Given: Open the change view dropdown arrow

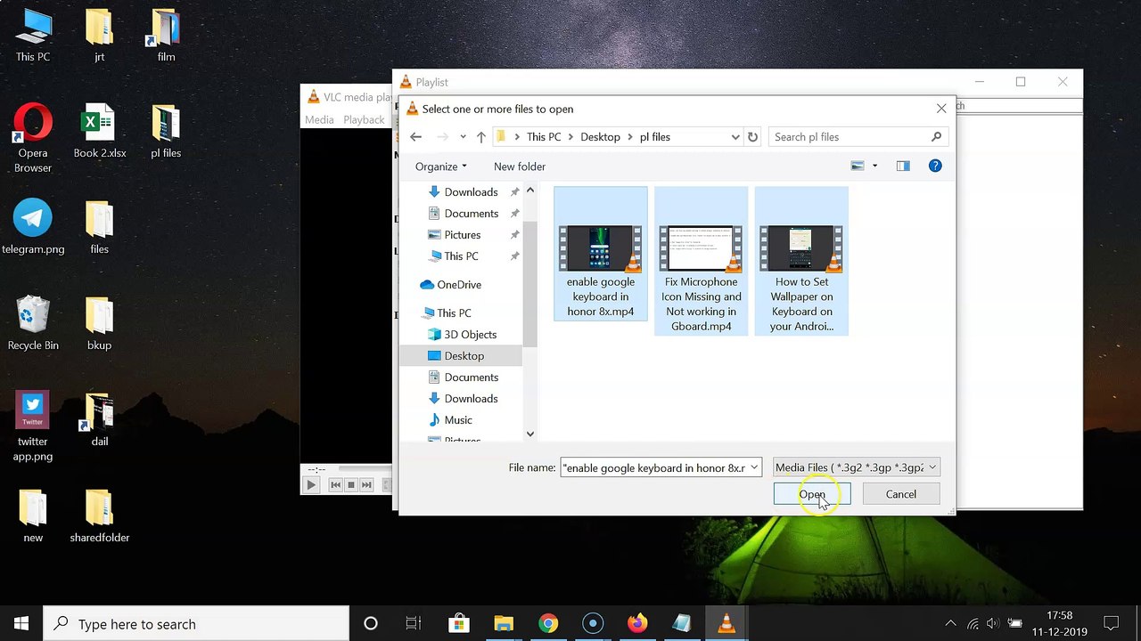Looking at the screenshot, I should pos(874,166).
